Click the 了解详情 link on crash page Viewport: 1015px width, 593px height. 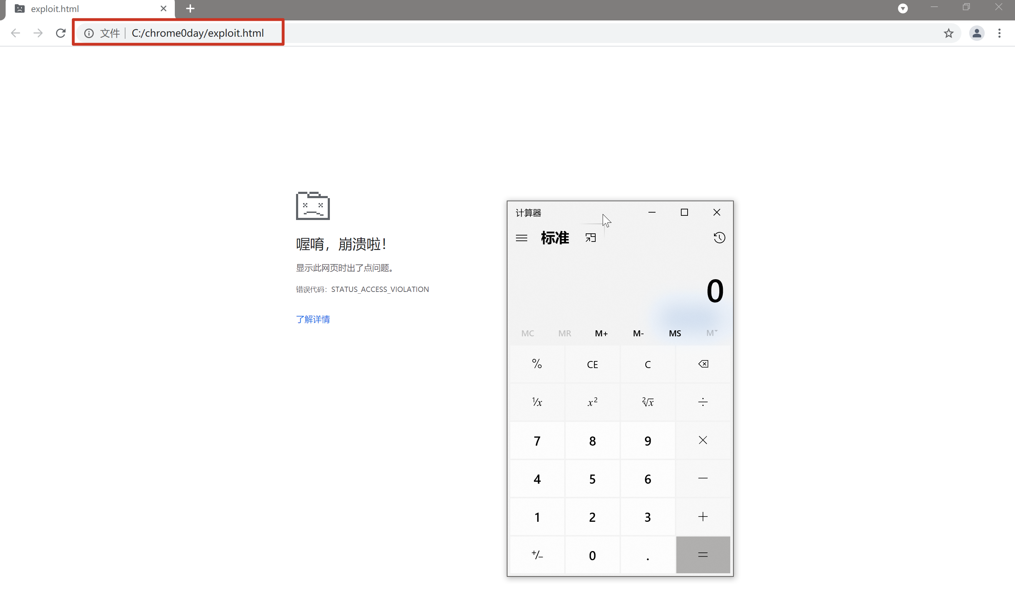[x=313, y=319]
